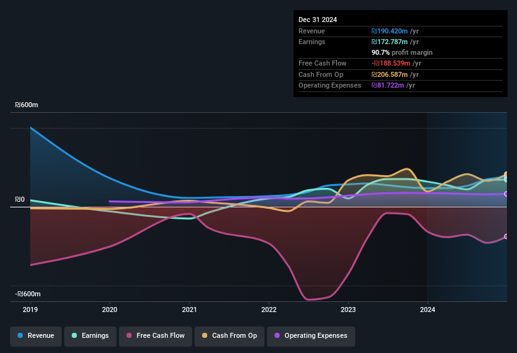Viewport: 517px width, 353px height.
Task: Click the Cash From Op tooltip label
Action: (321, 74)
